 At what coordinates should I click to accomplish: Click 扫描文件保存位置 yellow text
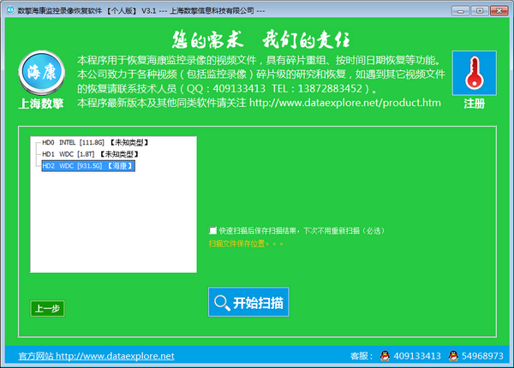point(246,244)
